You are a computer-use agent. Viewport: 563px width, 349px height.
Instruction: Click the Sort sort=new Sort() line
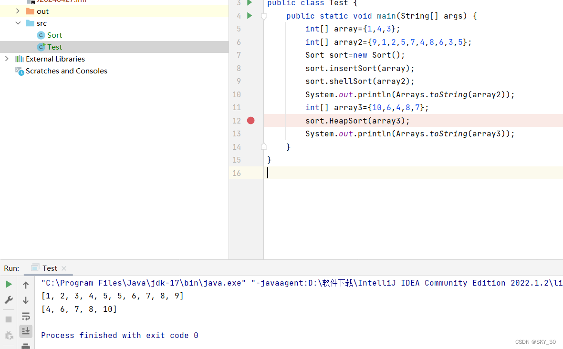pos(355,55)
